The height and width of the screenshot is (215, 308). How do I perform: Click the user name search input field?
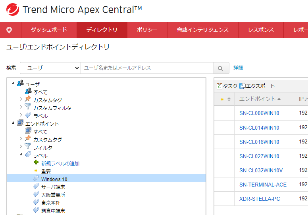pyautogui.click(x=147, y=68)
